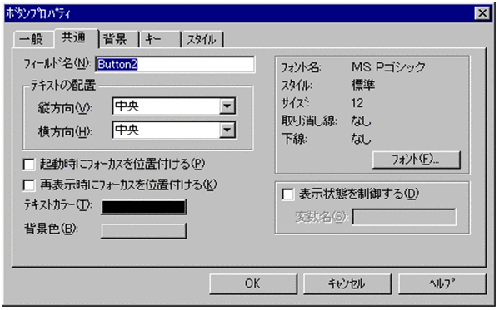Click the フォント(F)... button
This screenshot has width=499, height=310.
417,160
